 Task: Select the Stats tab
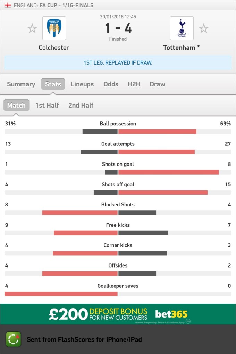click(53, 84)
